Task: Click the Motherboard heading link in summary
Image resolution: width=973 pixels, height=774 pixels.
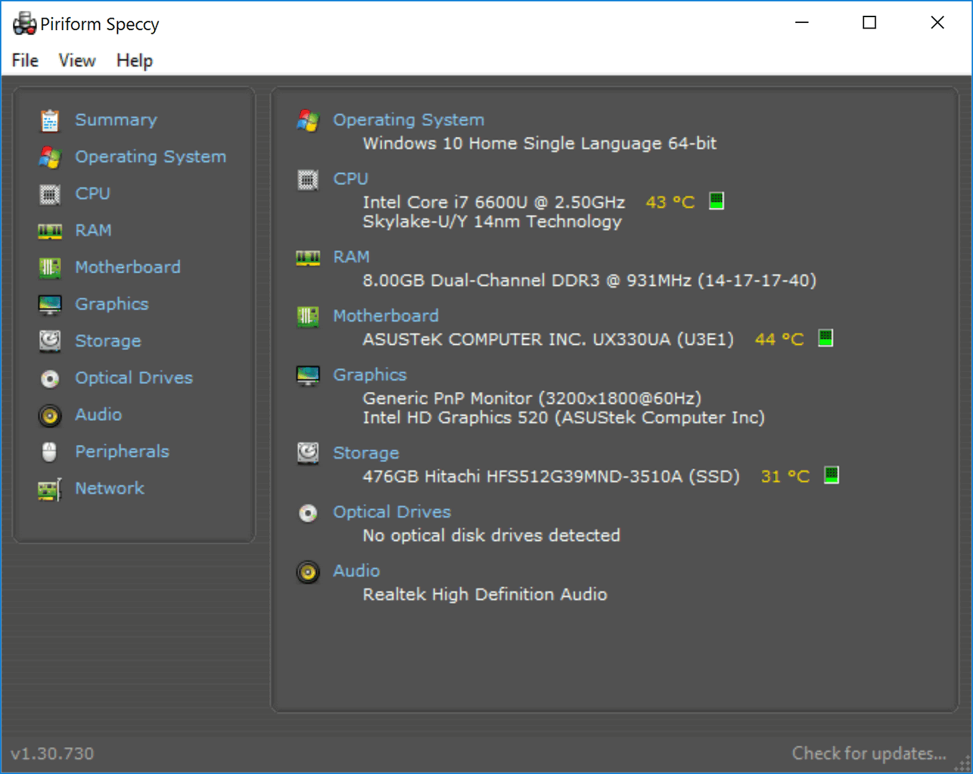Action: (385, 315)
